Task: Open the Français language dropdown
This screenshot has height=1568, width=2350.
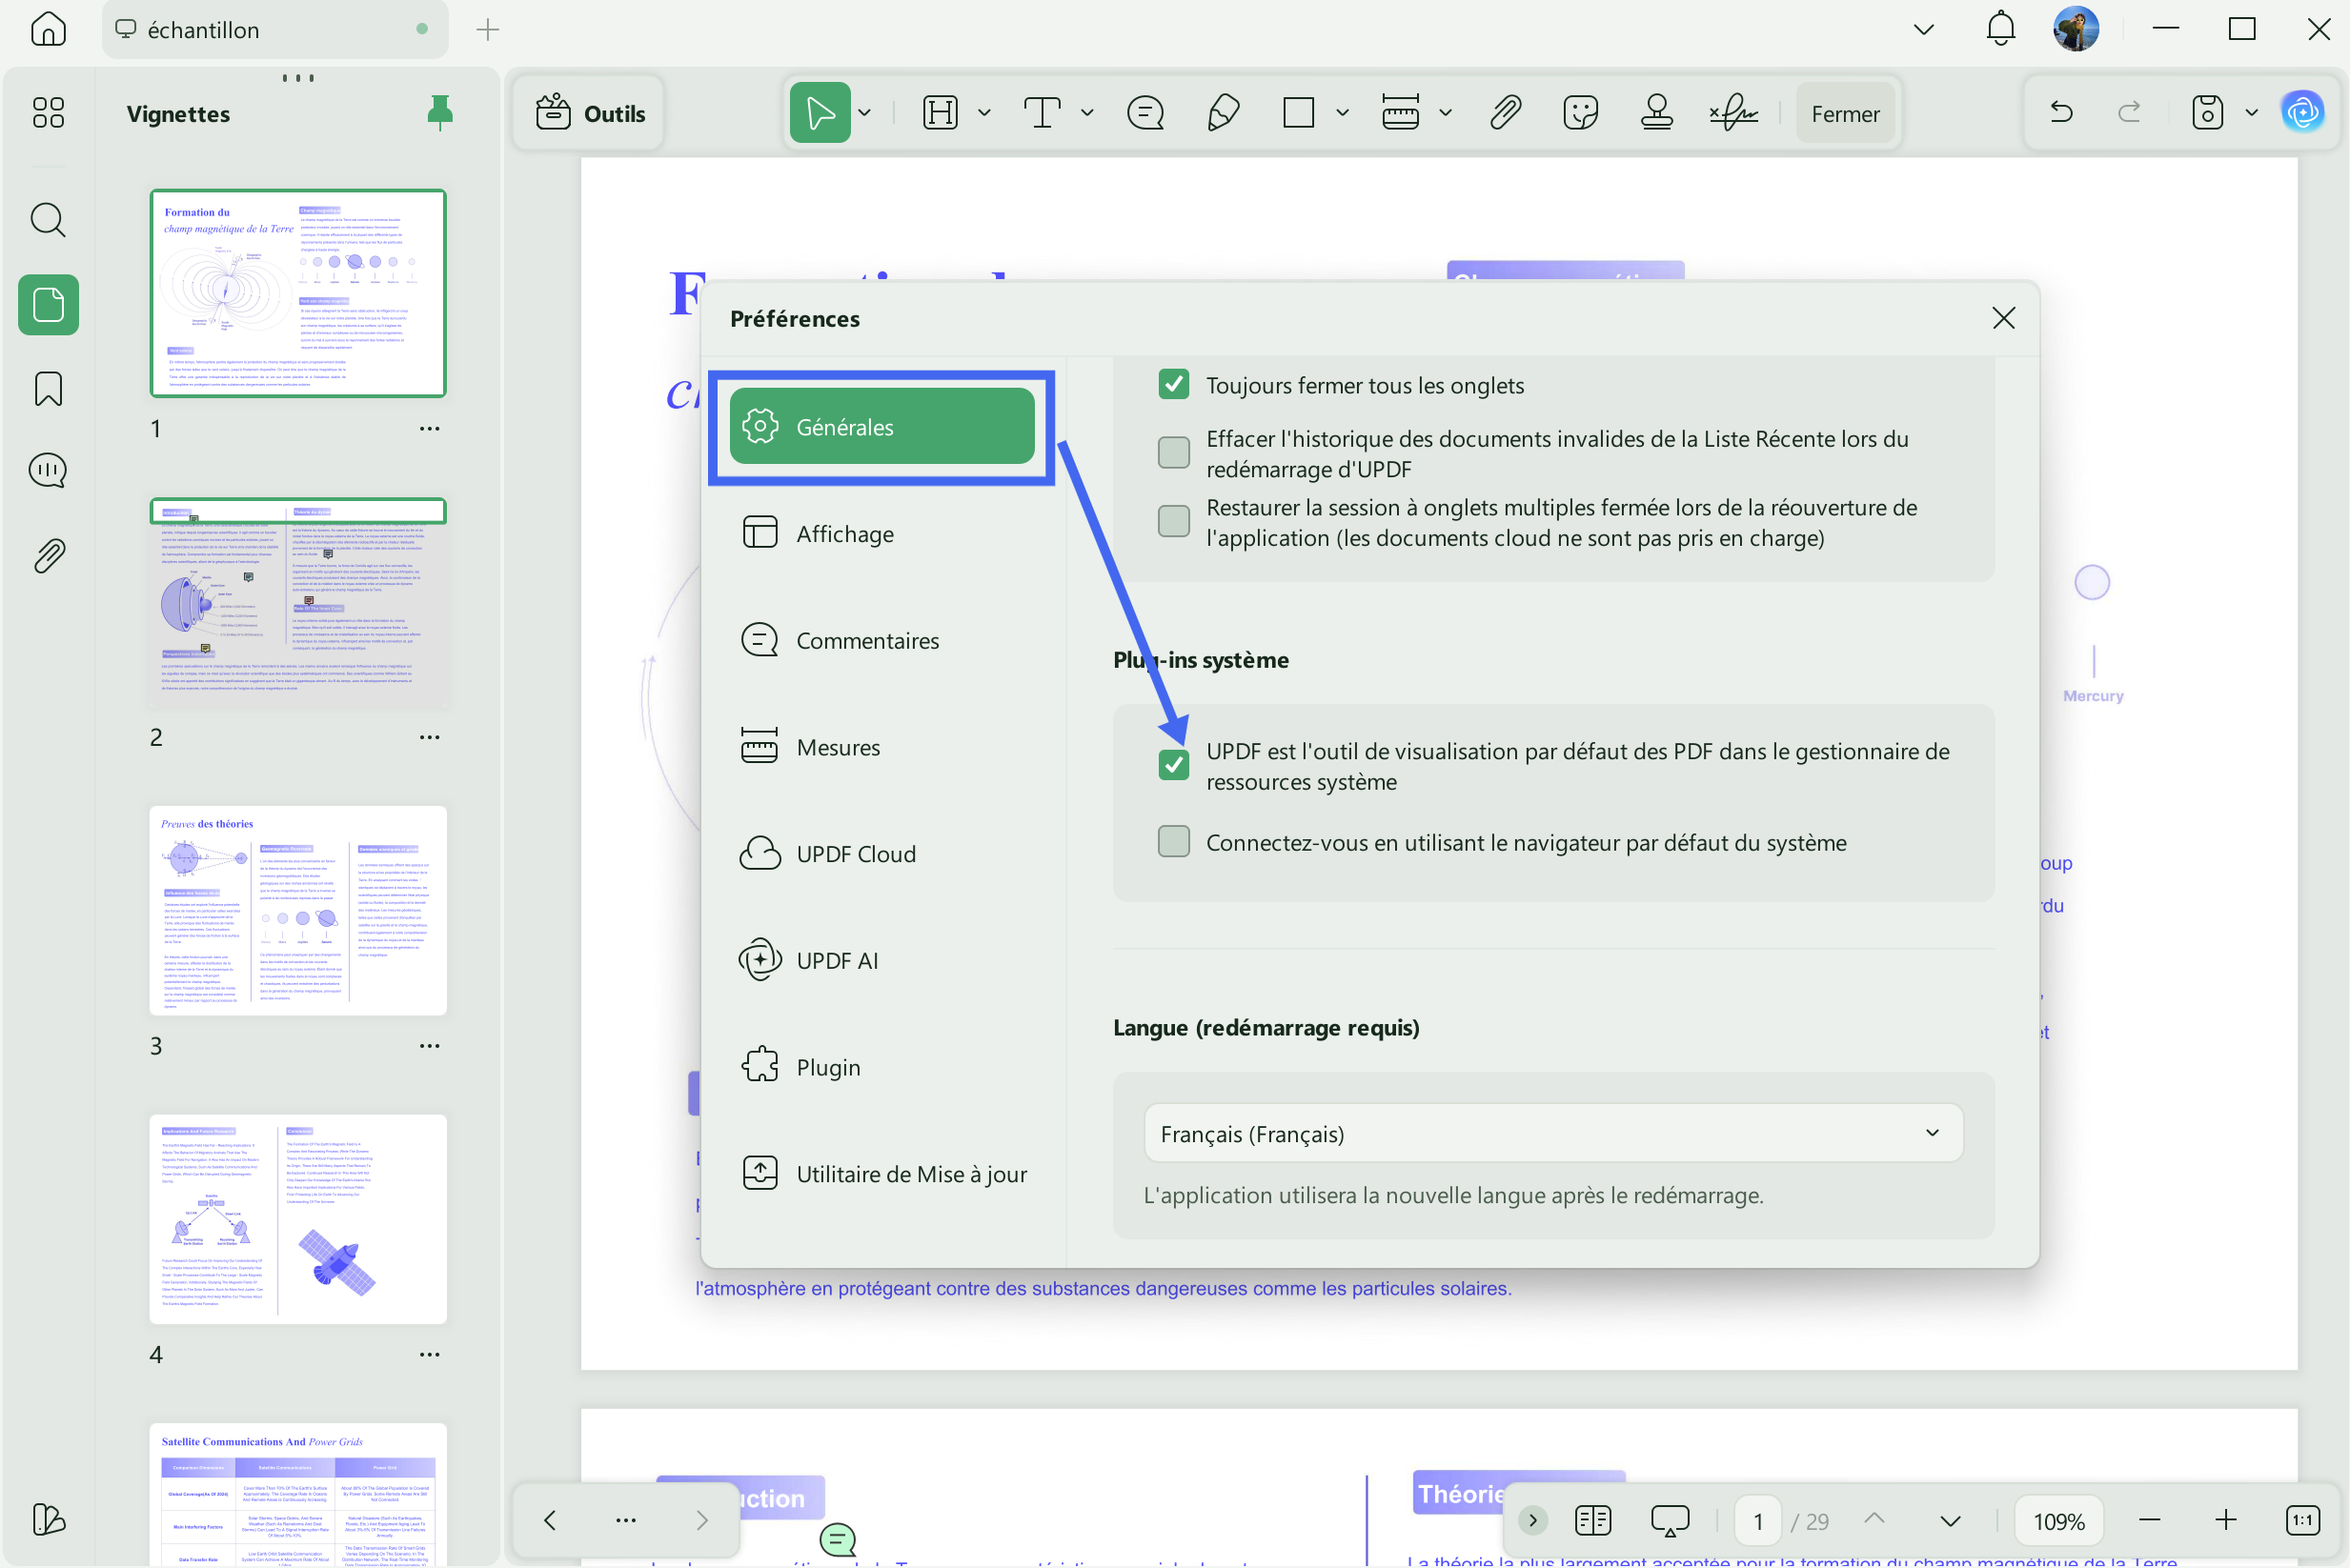Action: [1552, 1133]
